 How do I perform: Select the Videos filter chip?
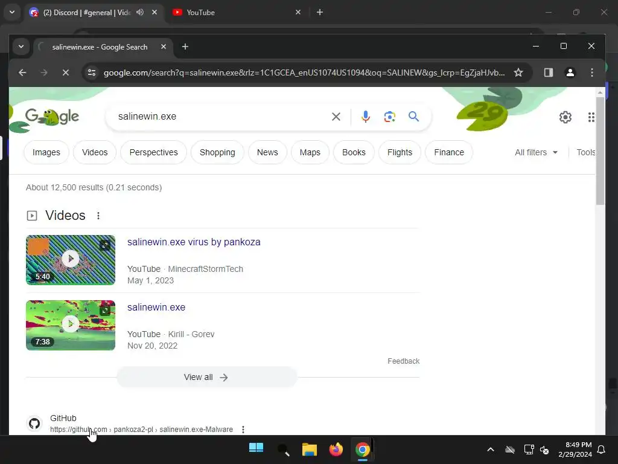click(95, 152)
